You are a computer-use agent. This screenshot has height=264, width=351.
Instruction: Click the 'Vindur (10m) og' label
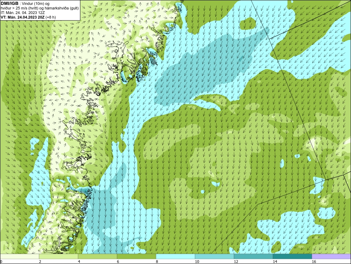[36, 4]
